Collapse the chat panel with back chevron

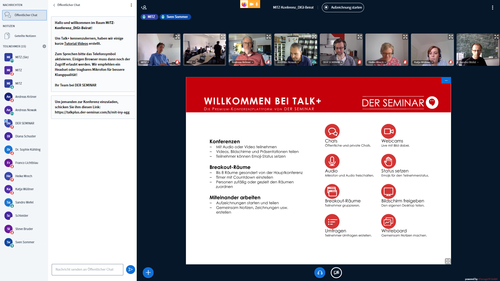(x=54, y=5)
